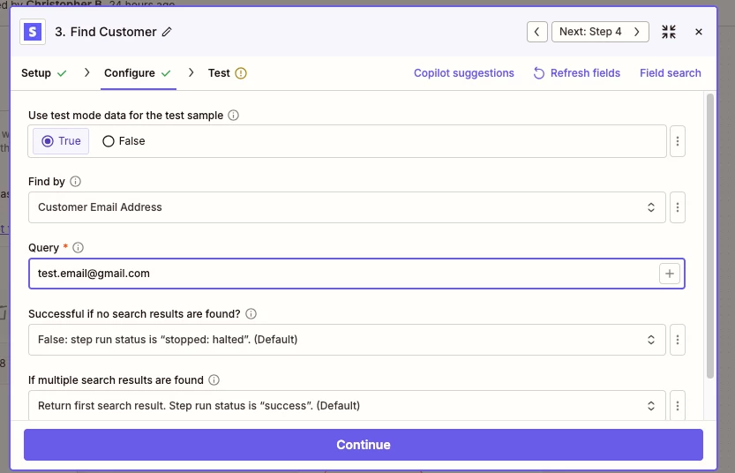This screenshot has height=473, width=735.
Task: Open the three-dot menu for test mode field
Action: [x=678, y=141]
